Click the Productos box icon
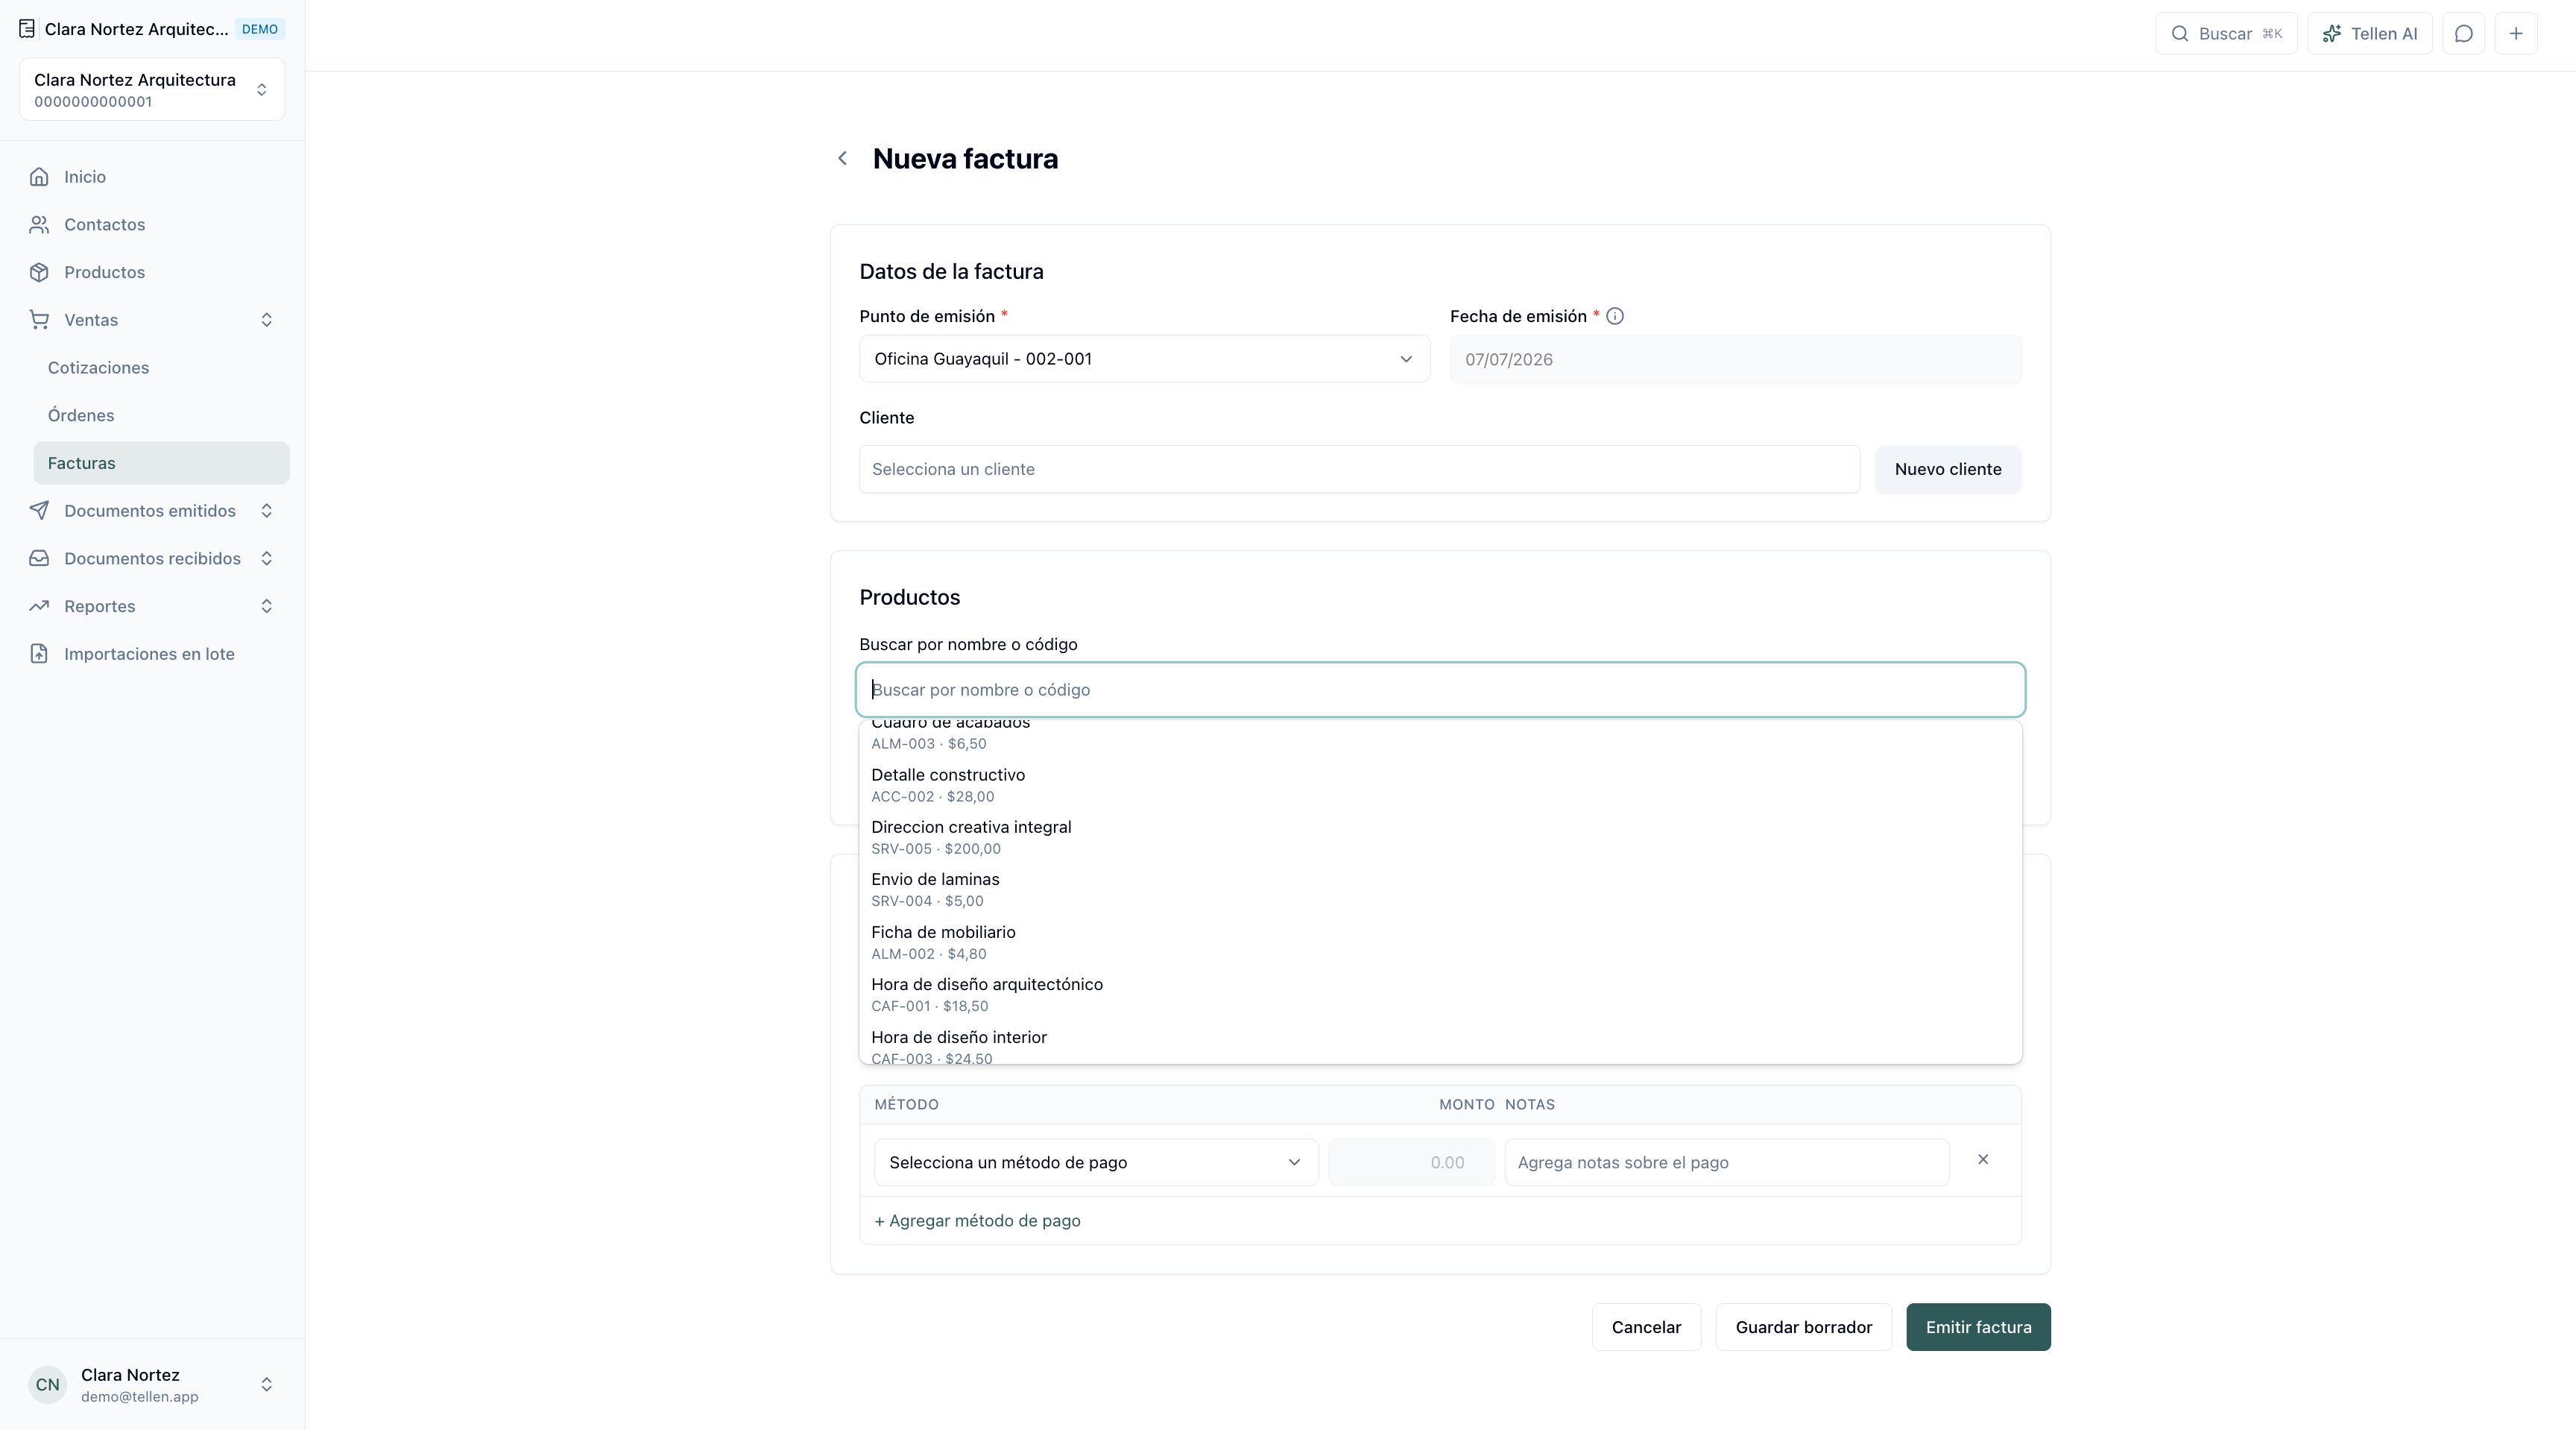2576x1430 pixels. [39, 272]
